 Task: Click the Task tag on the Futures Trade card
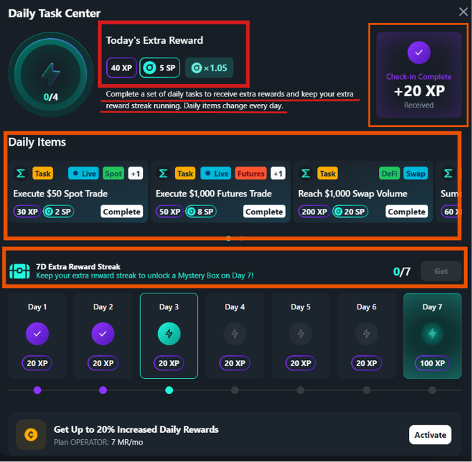[185, 173]
